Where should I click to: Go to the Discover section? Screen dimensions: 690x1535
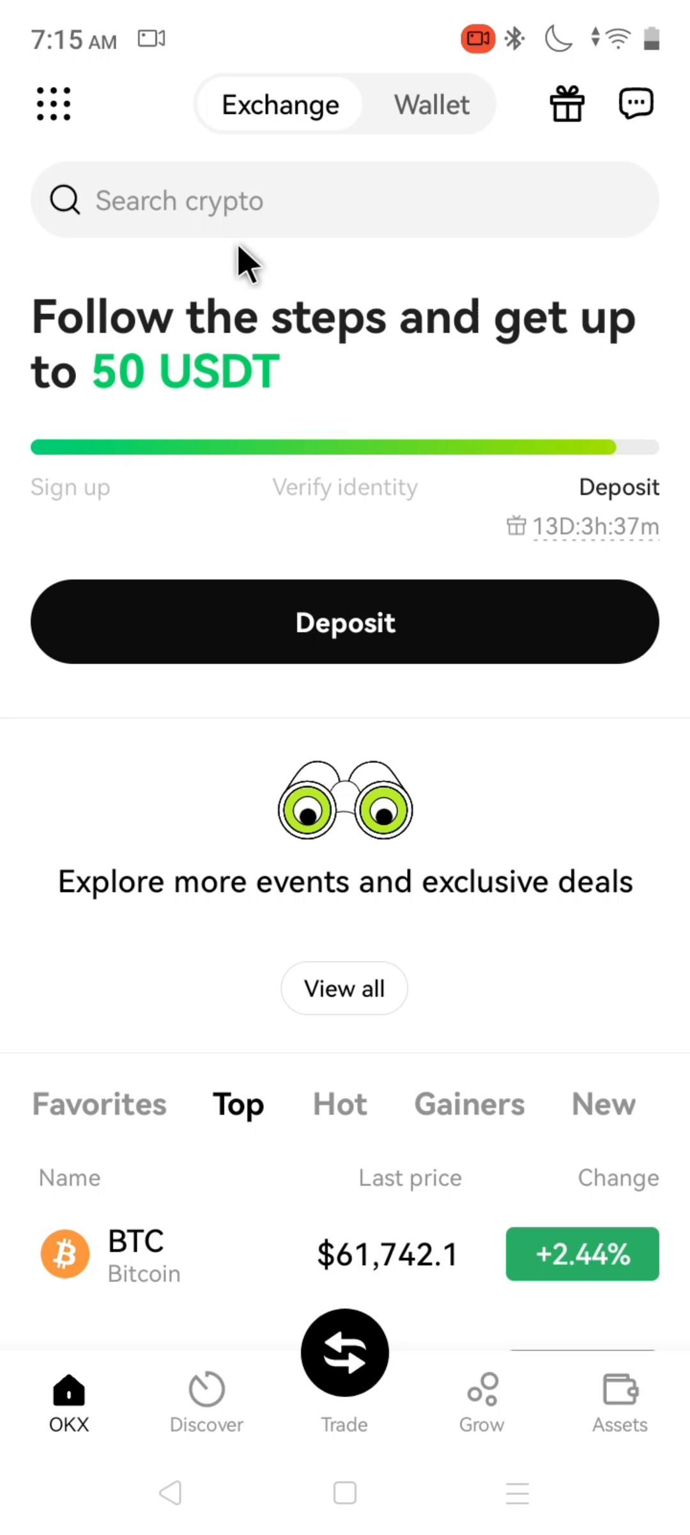point(206,1402)
